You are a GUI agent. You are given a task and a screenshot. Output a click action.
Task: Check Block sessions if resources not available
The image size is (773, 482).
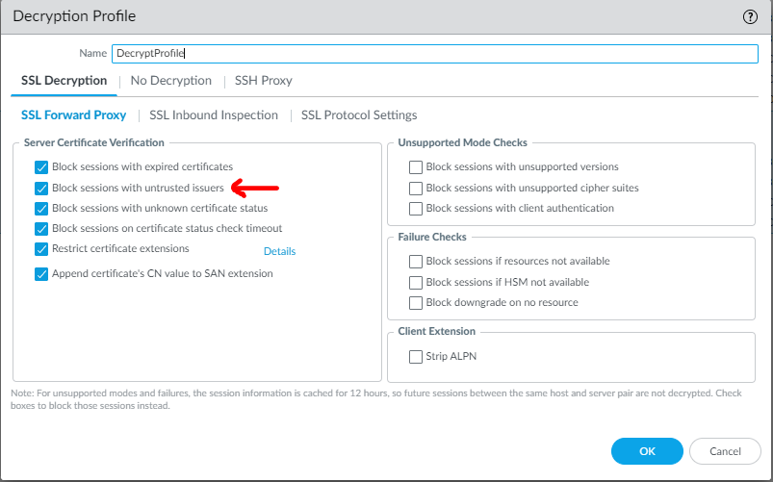(x=416, y=262)
